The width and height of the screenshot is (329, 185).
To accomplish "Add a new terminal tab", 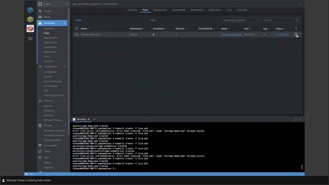I will pyautogui.click(x=95, y=119).
